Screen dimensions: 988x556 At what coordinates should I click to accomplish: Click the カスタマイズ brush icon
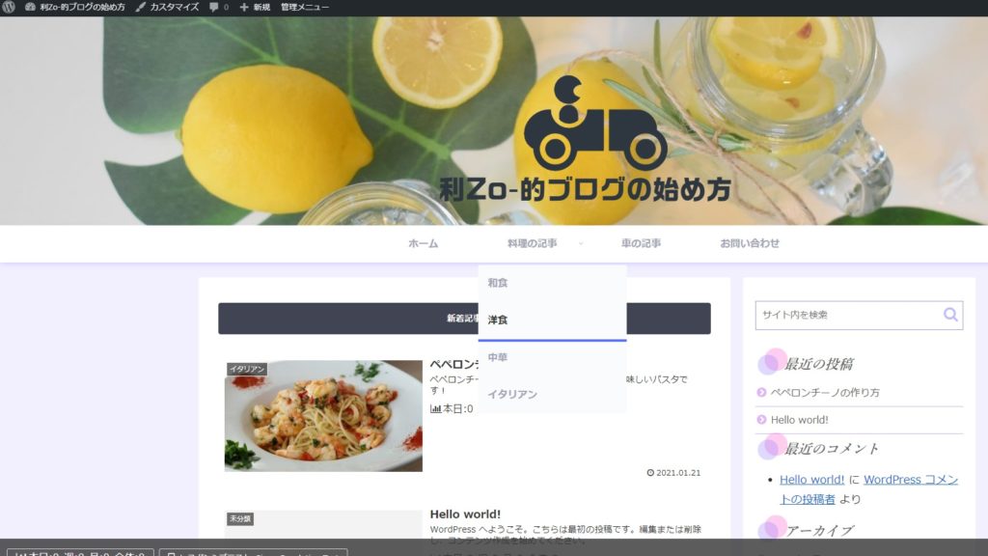tap(141, 7)
